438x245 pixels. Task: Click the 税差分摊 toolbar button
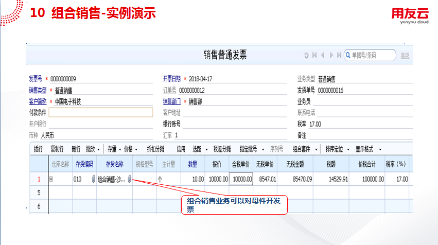tap(222, 149)
